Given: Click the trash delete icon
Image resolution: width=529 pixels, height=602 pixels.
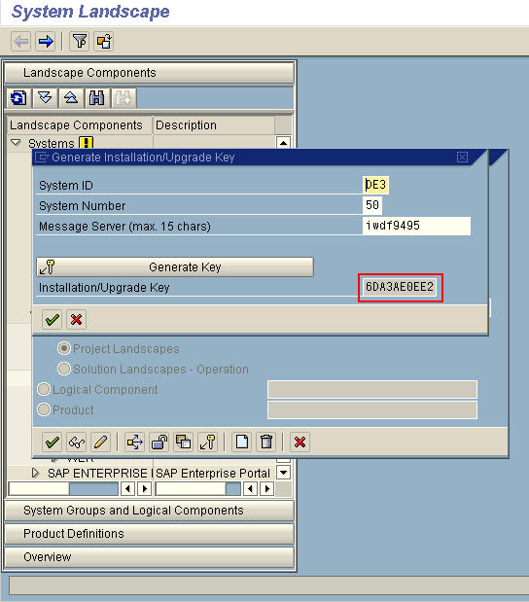Looking at the screenshot, I should tap(266, 442).
